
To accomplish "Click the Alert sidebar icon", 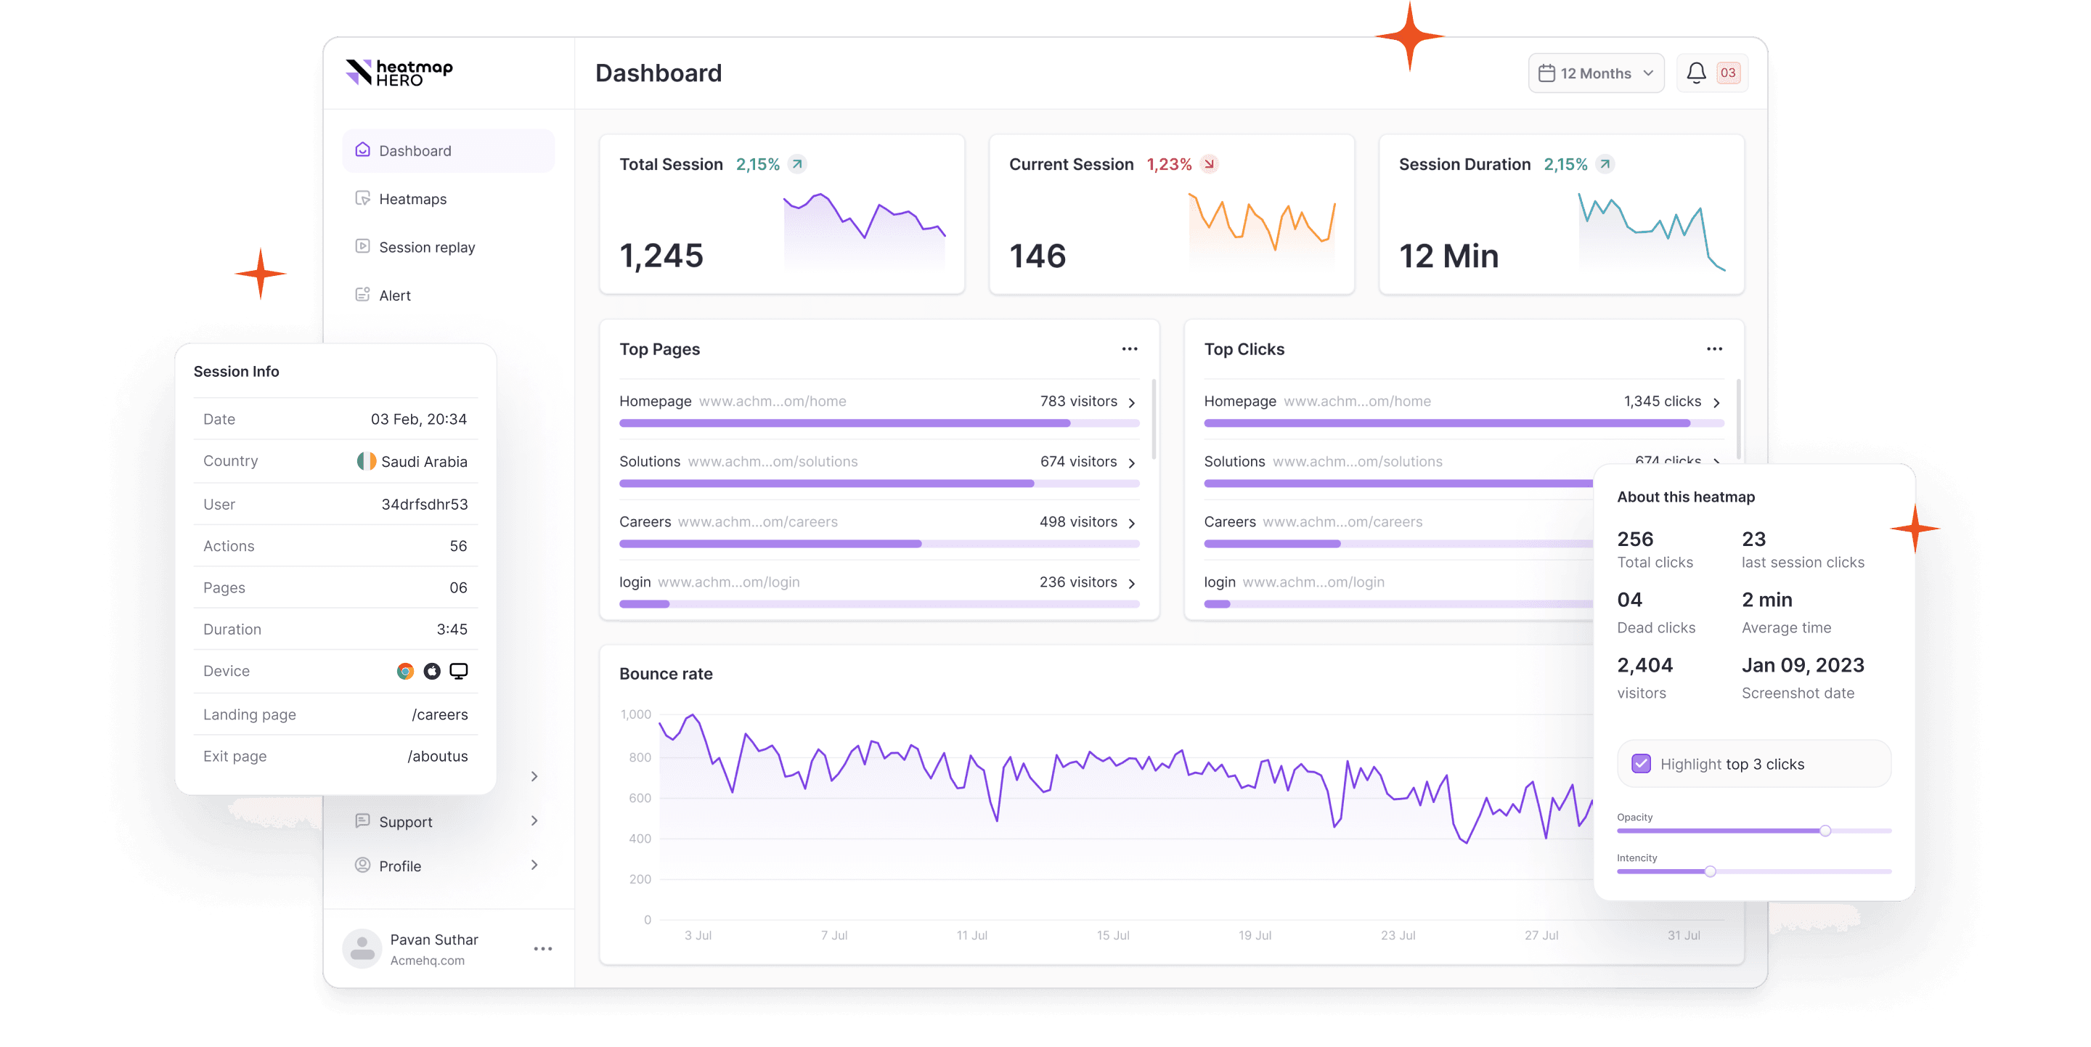I will pos(363,295).
